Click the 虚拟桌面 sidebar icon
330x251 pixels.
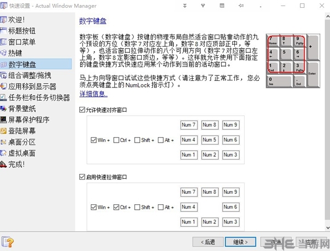tap(3, 153)
